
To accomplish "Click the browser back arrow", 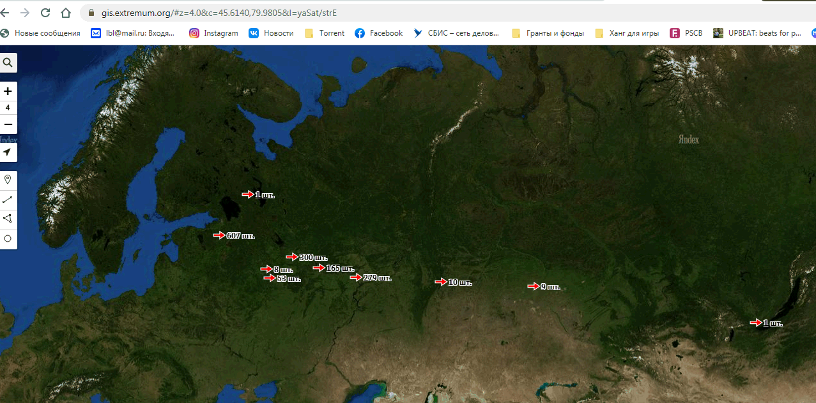I will (x=6, y=13).
